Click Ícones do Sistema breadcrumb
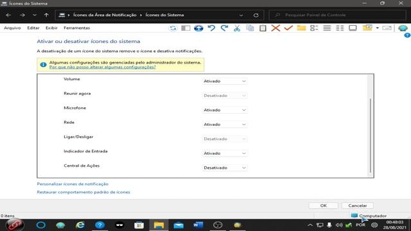This screenshot has height=231, width=411. coord(164,15)
